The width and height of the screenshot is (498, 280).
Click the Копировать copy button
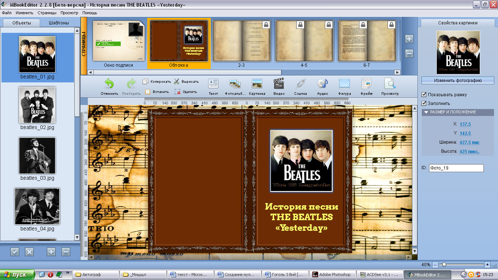point(157,82)
